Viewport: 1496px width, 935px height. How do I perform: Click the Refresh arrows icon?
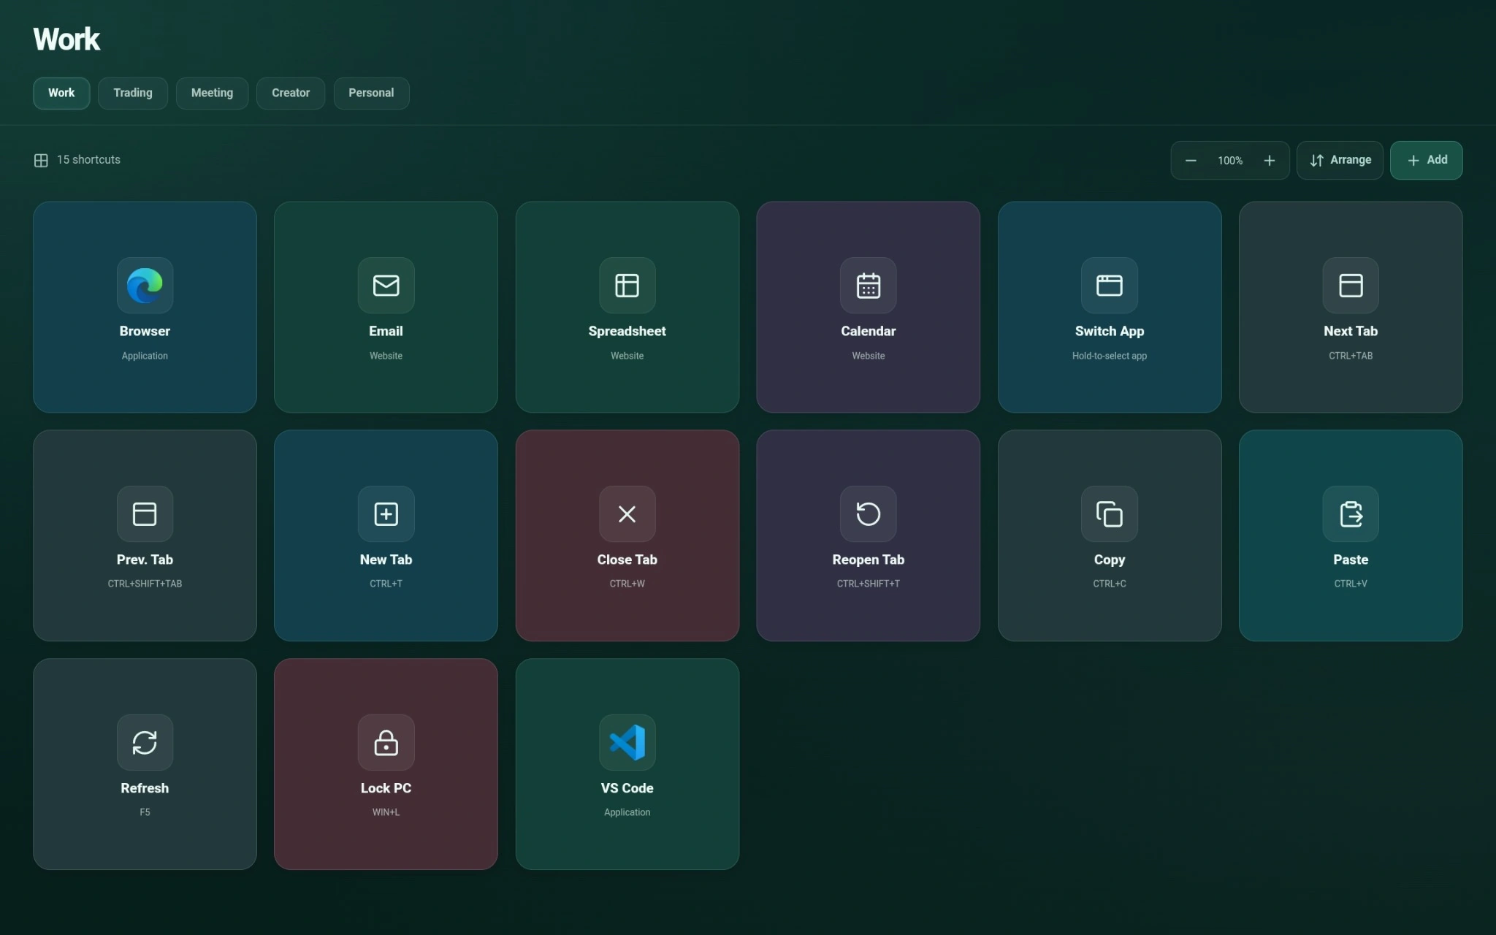145,742
